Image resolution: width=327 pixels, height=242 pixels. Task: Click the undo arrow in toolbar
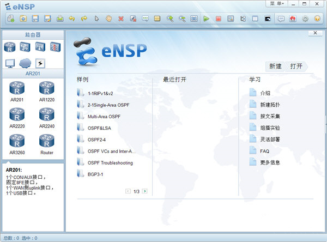coord(72,19)
